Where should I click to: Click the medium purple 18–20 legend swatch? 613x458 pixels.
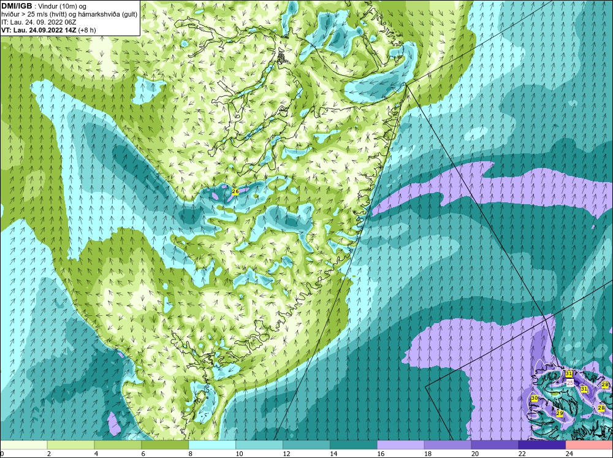(x=447, y=445)
